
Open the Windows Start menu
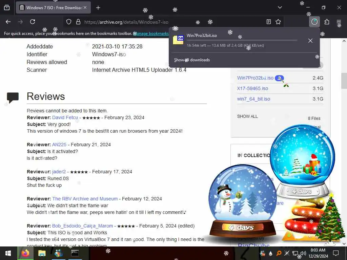[x=8, y=253]
